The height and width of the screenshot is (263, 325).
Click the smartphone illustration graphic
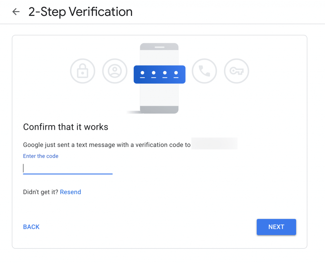(159, 95)
